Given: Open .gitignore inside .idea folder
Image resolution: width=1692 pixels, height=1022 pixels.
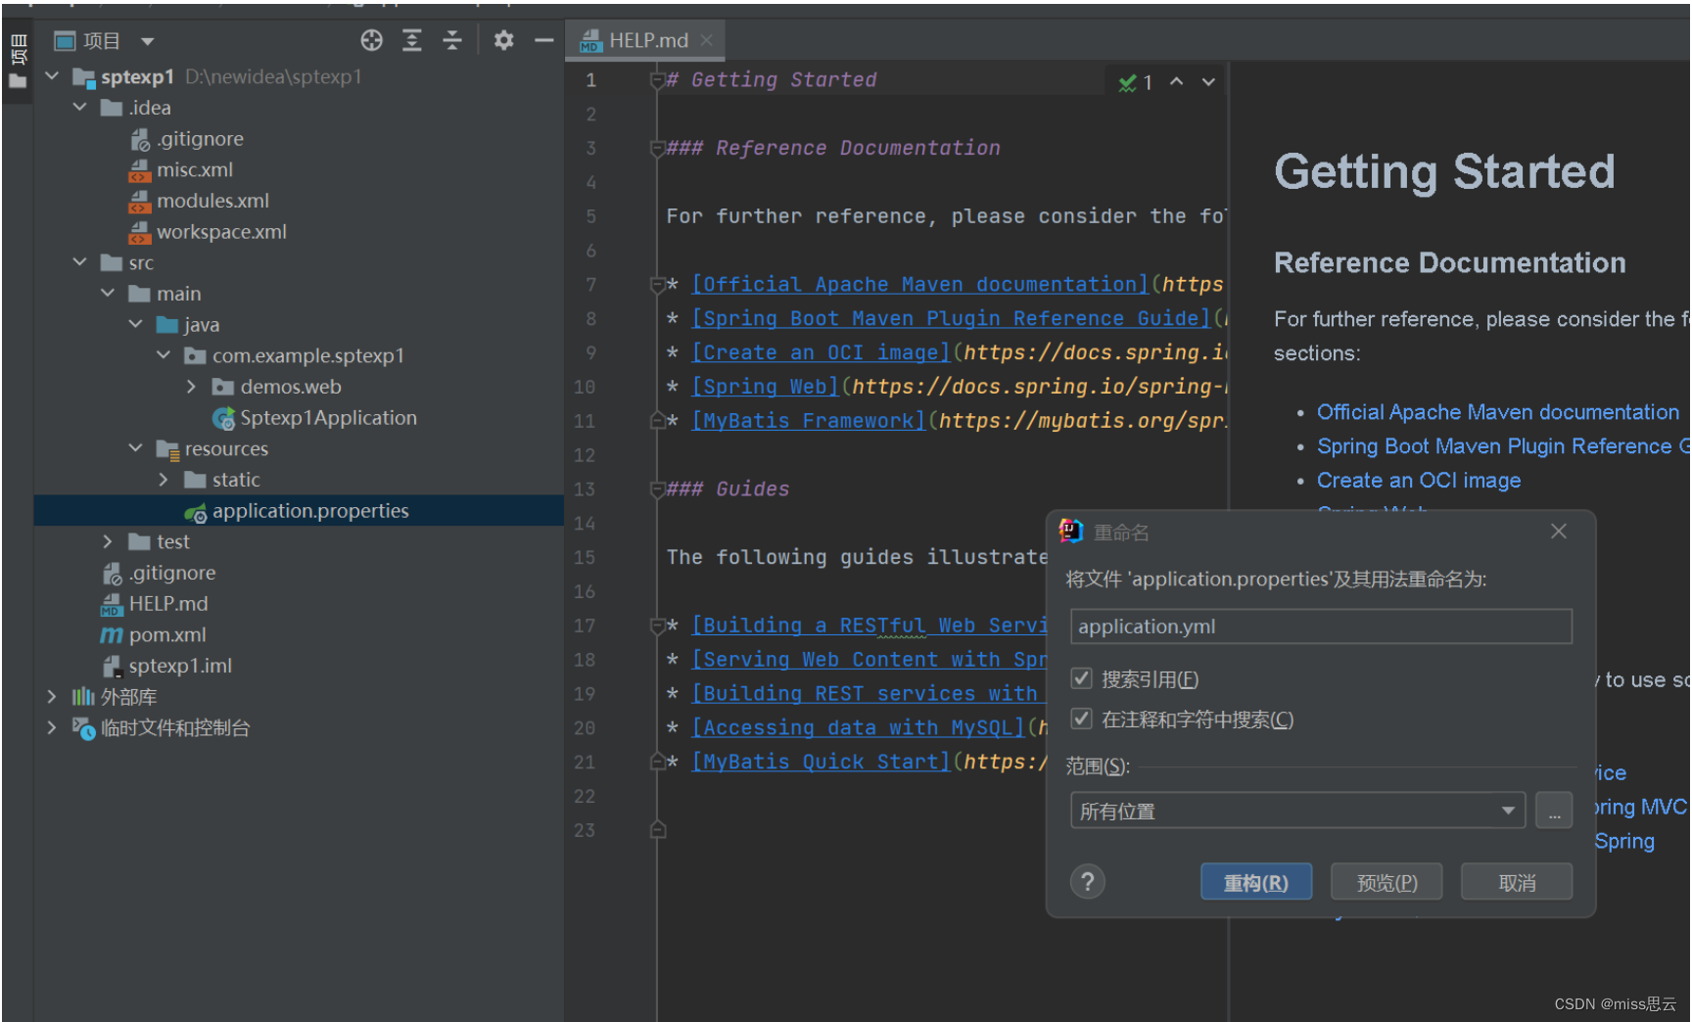Looking at the screenshot, I should (200, 139).
